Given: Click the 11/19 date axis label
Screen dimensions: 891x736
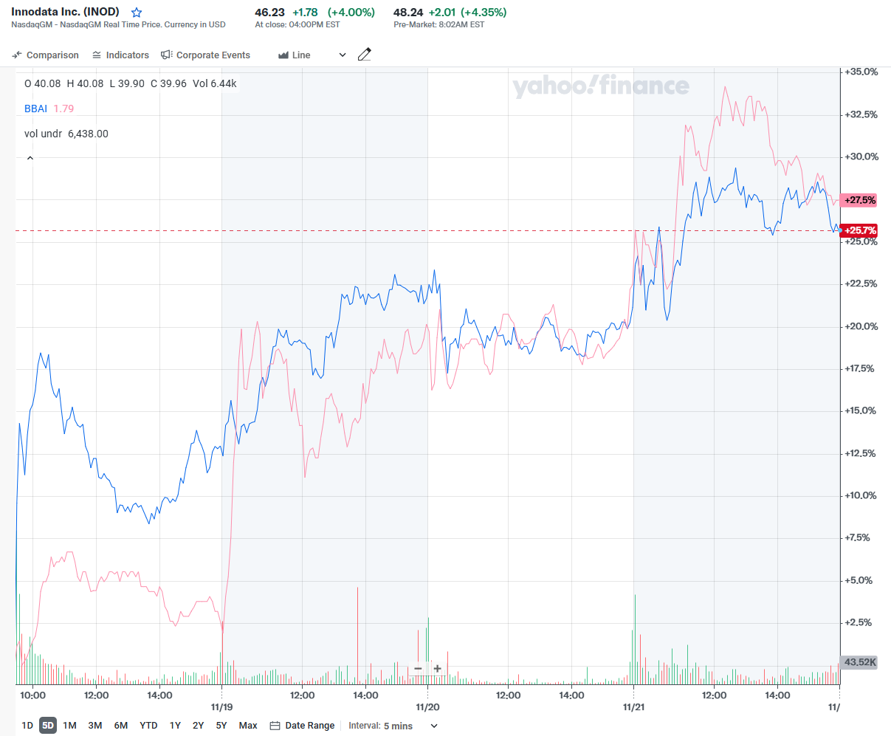Looking at the screenshot, I should point(222,707).
